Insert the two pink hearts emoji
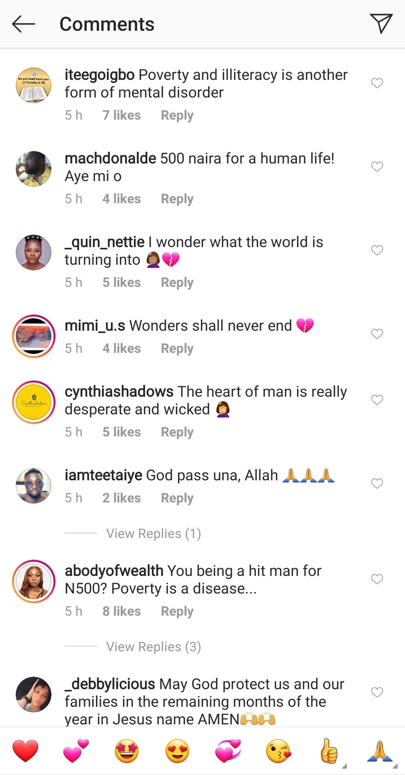Screen dimensions: 405x775 tap(76, 751)
